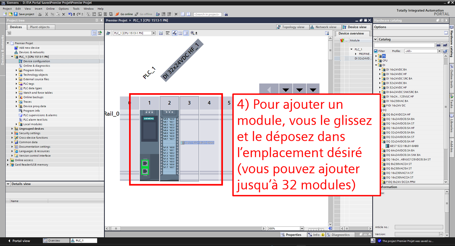Click the catalog search down icon
Viewport: 455px width, 246px height.
439,45
